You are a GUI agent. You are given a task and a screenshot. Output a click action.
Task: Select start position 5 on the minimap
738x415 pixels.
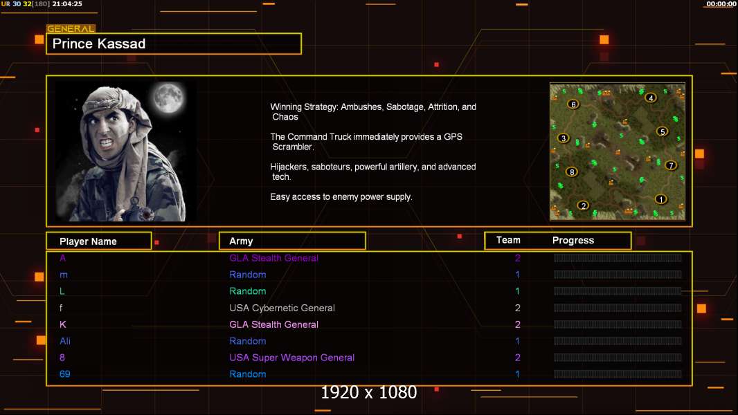[x=663, y=131]
